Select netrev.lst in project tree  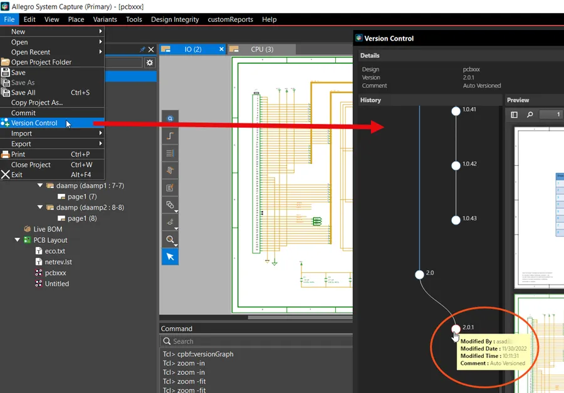(58, 262)
